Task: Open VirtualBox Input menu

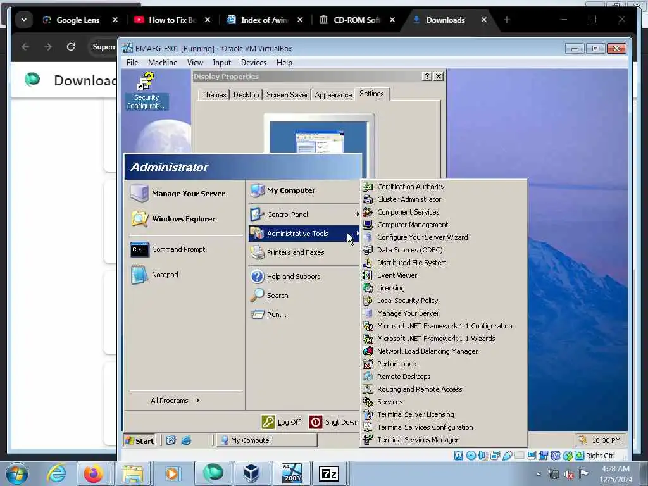Action: [x=222, y=63]
